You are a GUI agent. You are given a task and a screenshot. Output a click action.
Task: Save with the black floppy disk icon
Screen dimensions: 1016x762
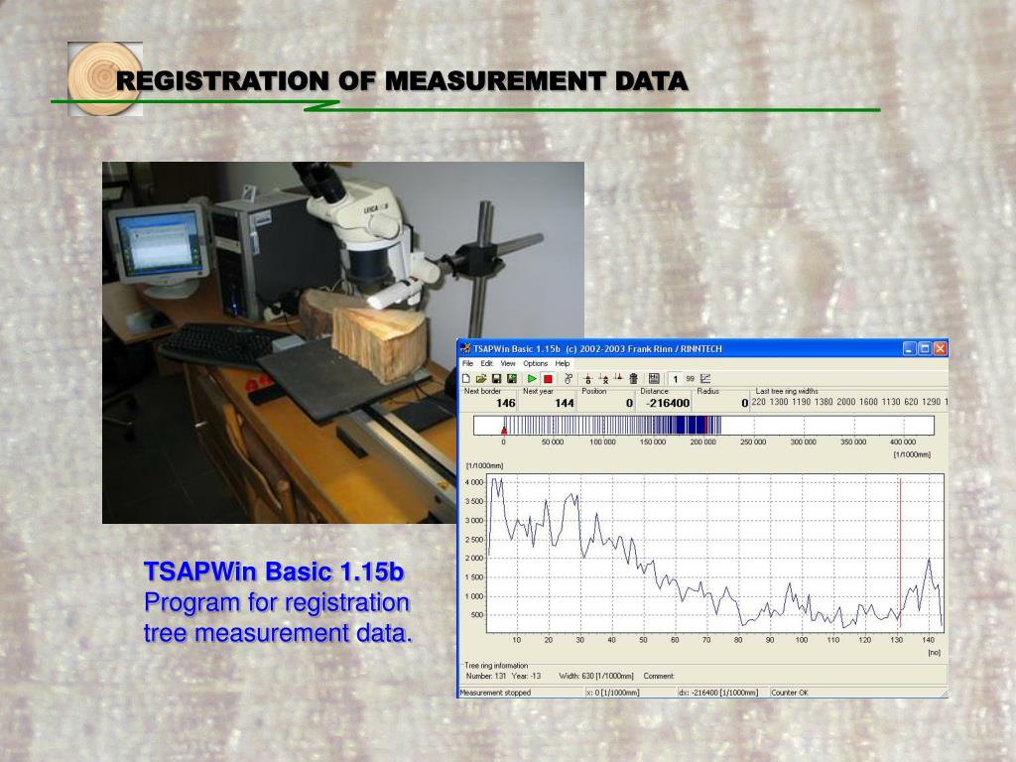496,378
